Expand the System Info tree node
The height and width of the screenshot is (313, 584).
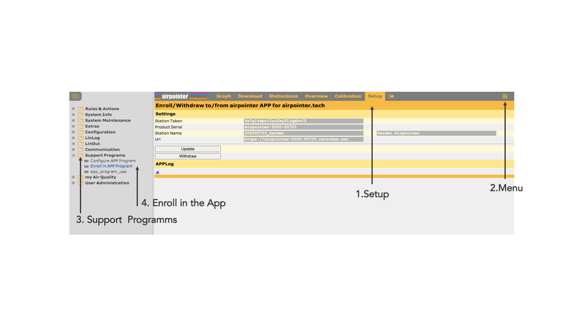pyautogui.click(x=73, y=114)
